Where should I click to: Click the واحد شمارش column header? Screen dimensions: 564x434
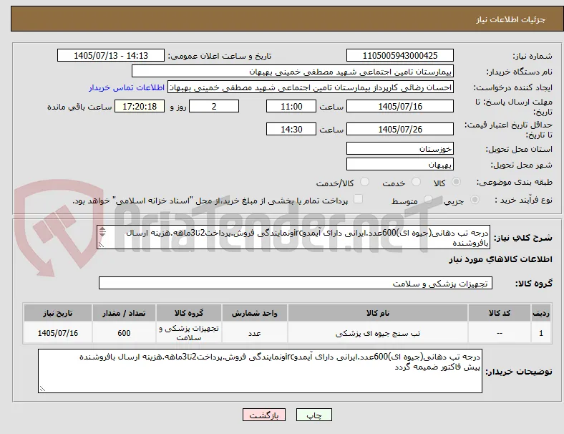pyautogui.click(x=255, y=313)
